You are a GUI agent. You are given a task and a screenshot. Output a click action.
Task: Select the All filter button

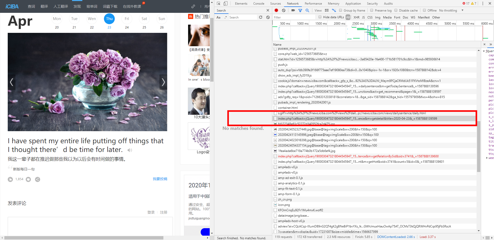348,17
